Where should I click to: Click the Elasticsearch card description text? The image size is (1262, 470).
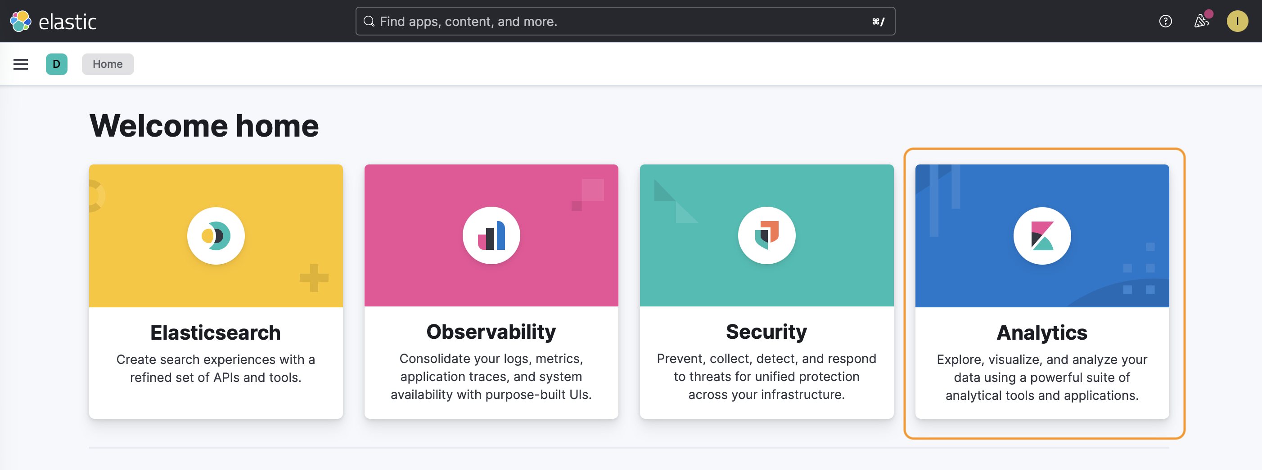click(x=216, y=368)
